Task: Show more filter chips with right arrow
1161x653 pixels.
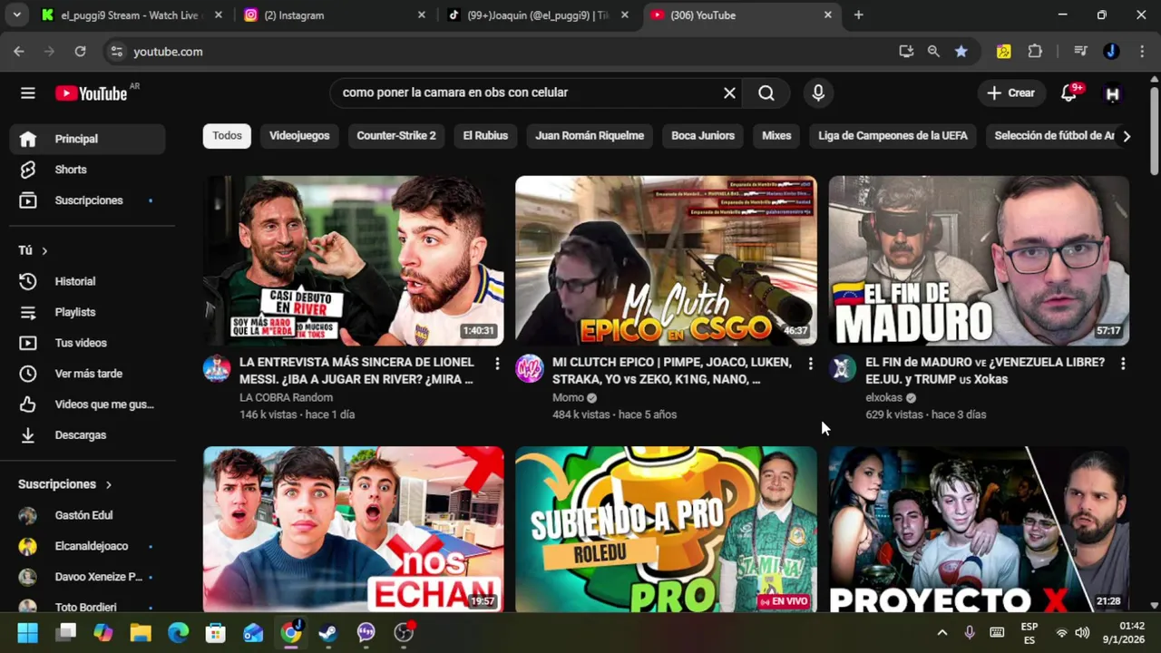Action: (1127, 136)
